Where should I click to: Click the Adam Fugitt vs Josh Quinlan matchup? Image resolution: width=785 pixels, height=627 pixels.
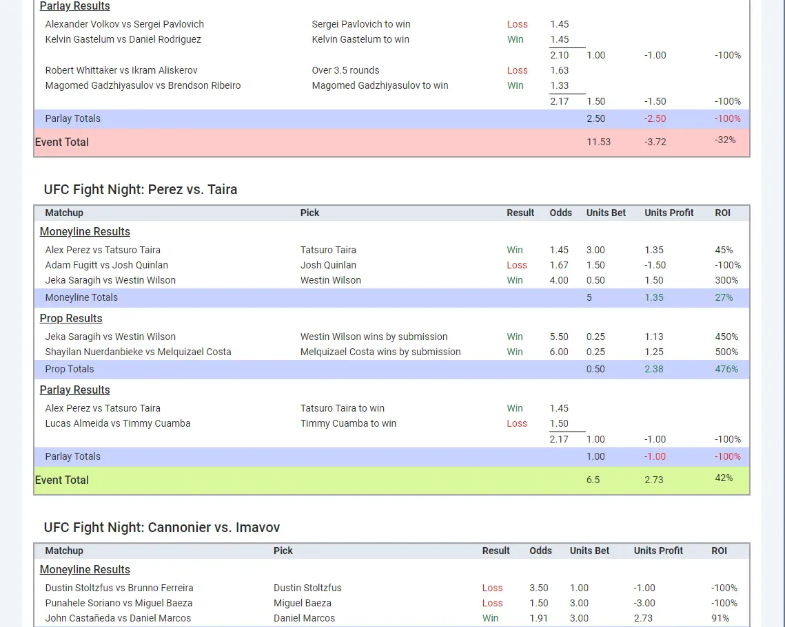tap(107, 265)
